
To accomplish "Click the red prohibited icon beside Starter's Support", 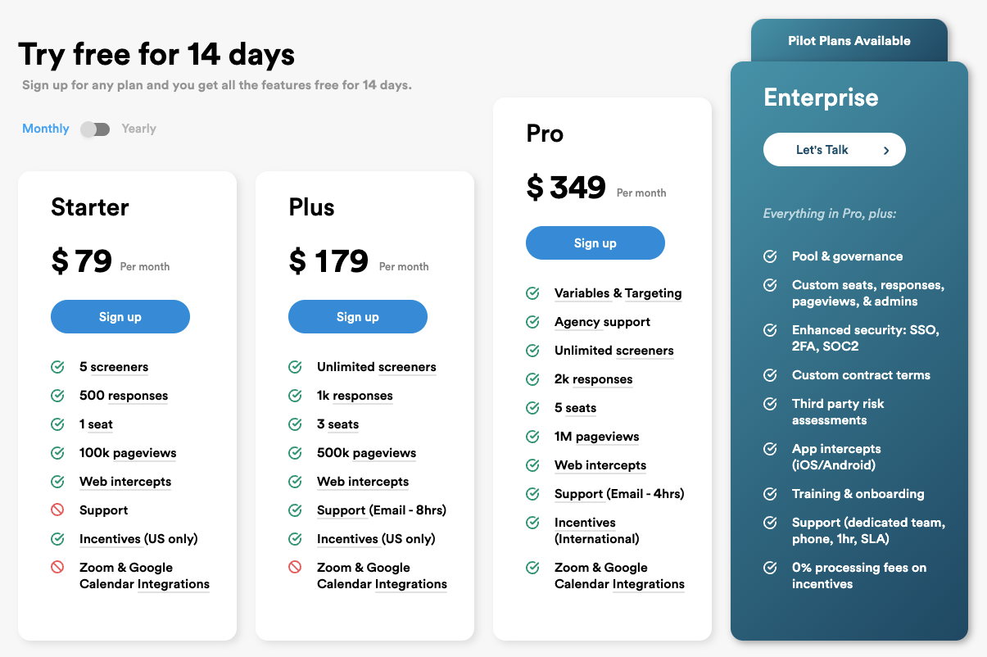I will (57, 510).
